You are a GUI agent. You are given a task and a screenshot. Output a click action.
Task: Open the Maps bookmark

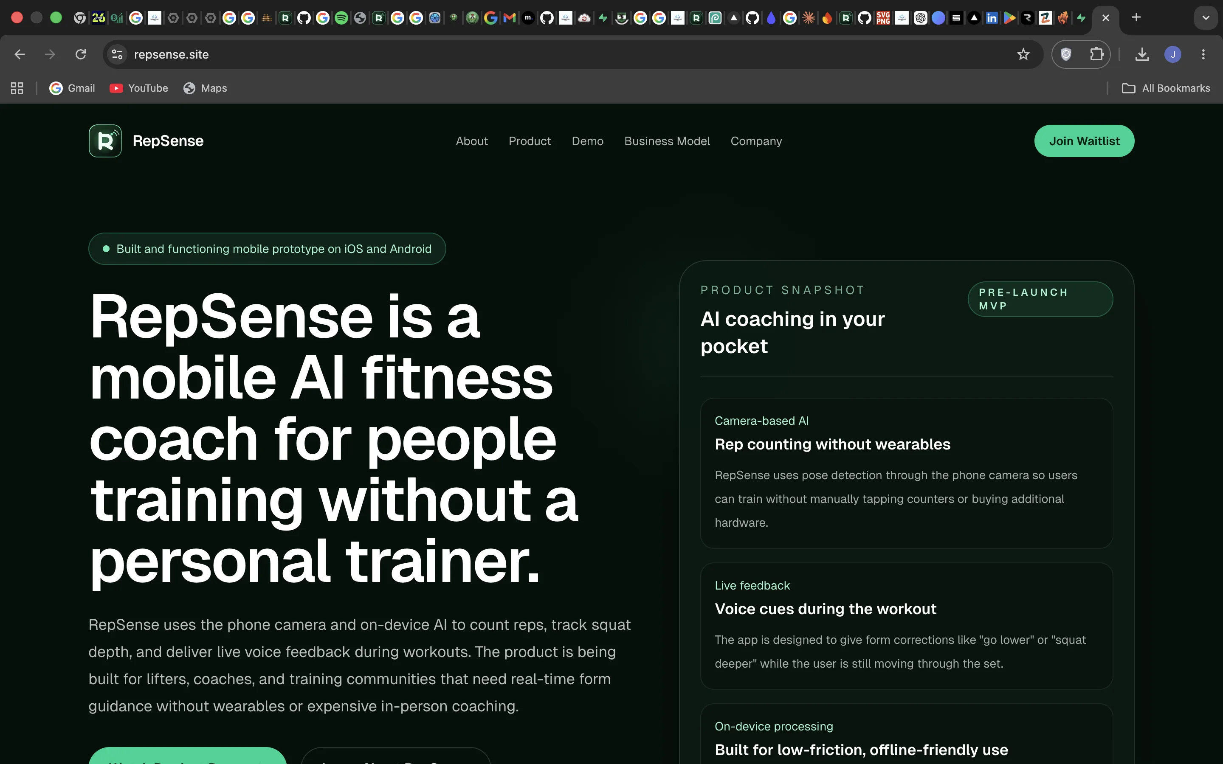point(205,88)
